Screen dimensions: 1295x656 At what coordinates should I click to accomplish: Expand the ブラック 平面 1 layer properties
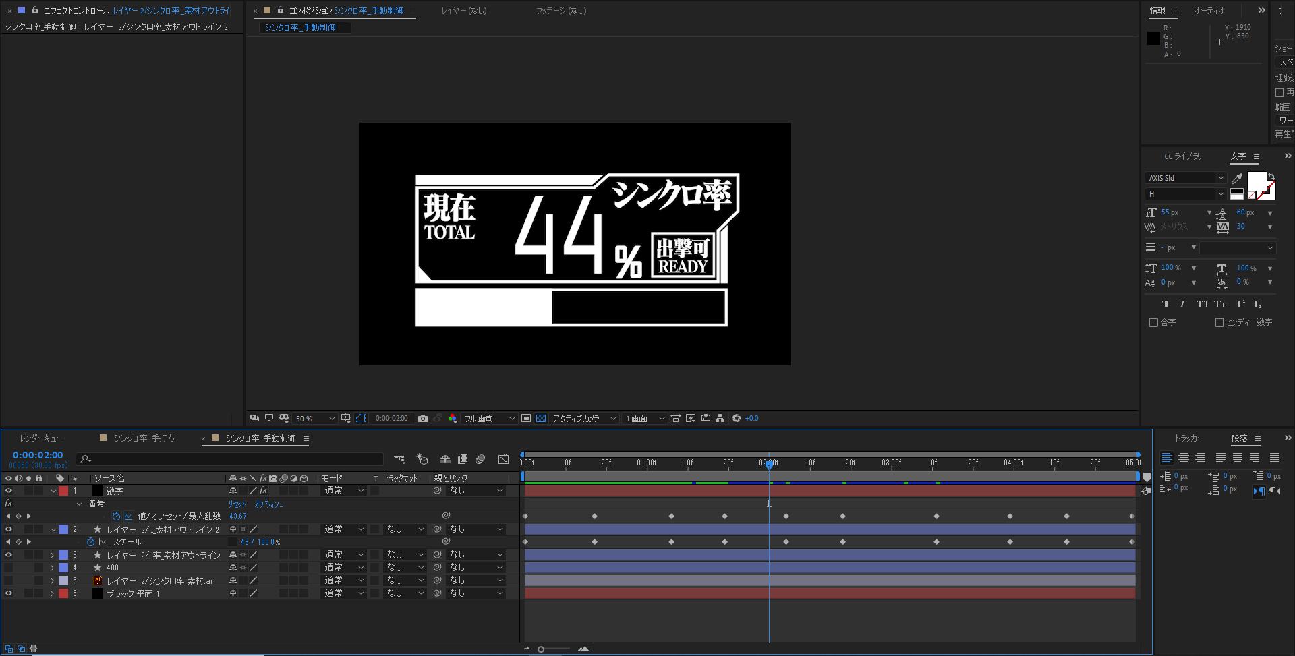[52, 593]
